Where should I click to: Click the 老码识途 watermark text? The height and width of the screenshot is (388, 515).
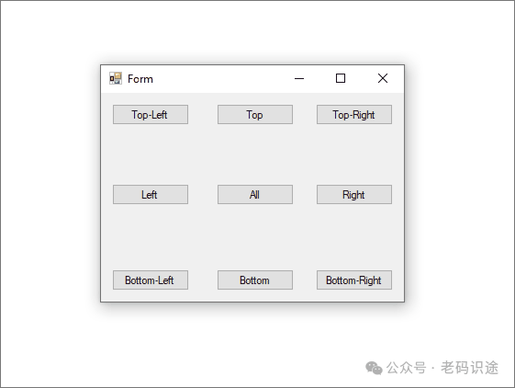point(470,368)
